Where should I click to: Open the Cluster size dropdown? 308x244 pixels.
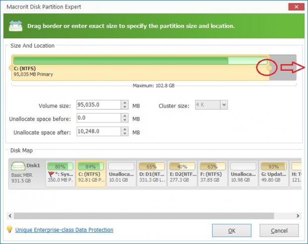pyautogui.click(x=224, y=105)
